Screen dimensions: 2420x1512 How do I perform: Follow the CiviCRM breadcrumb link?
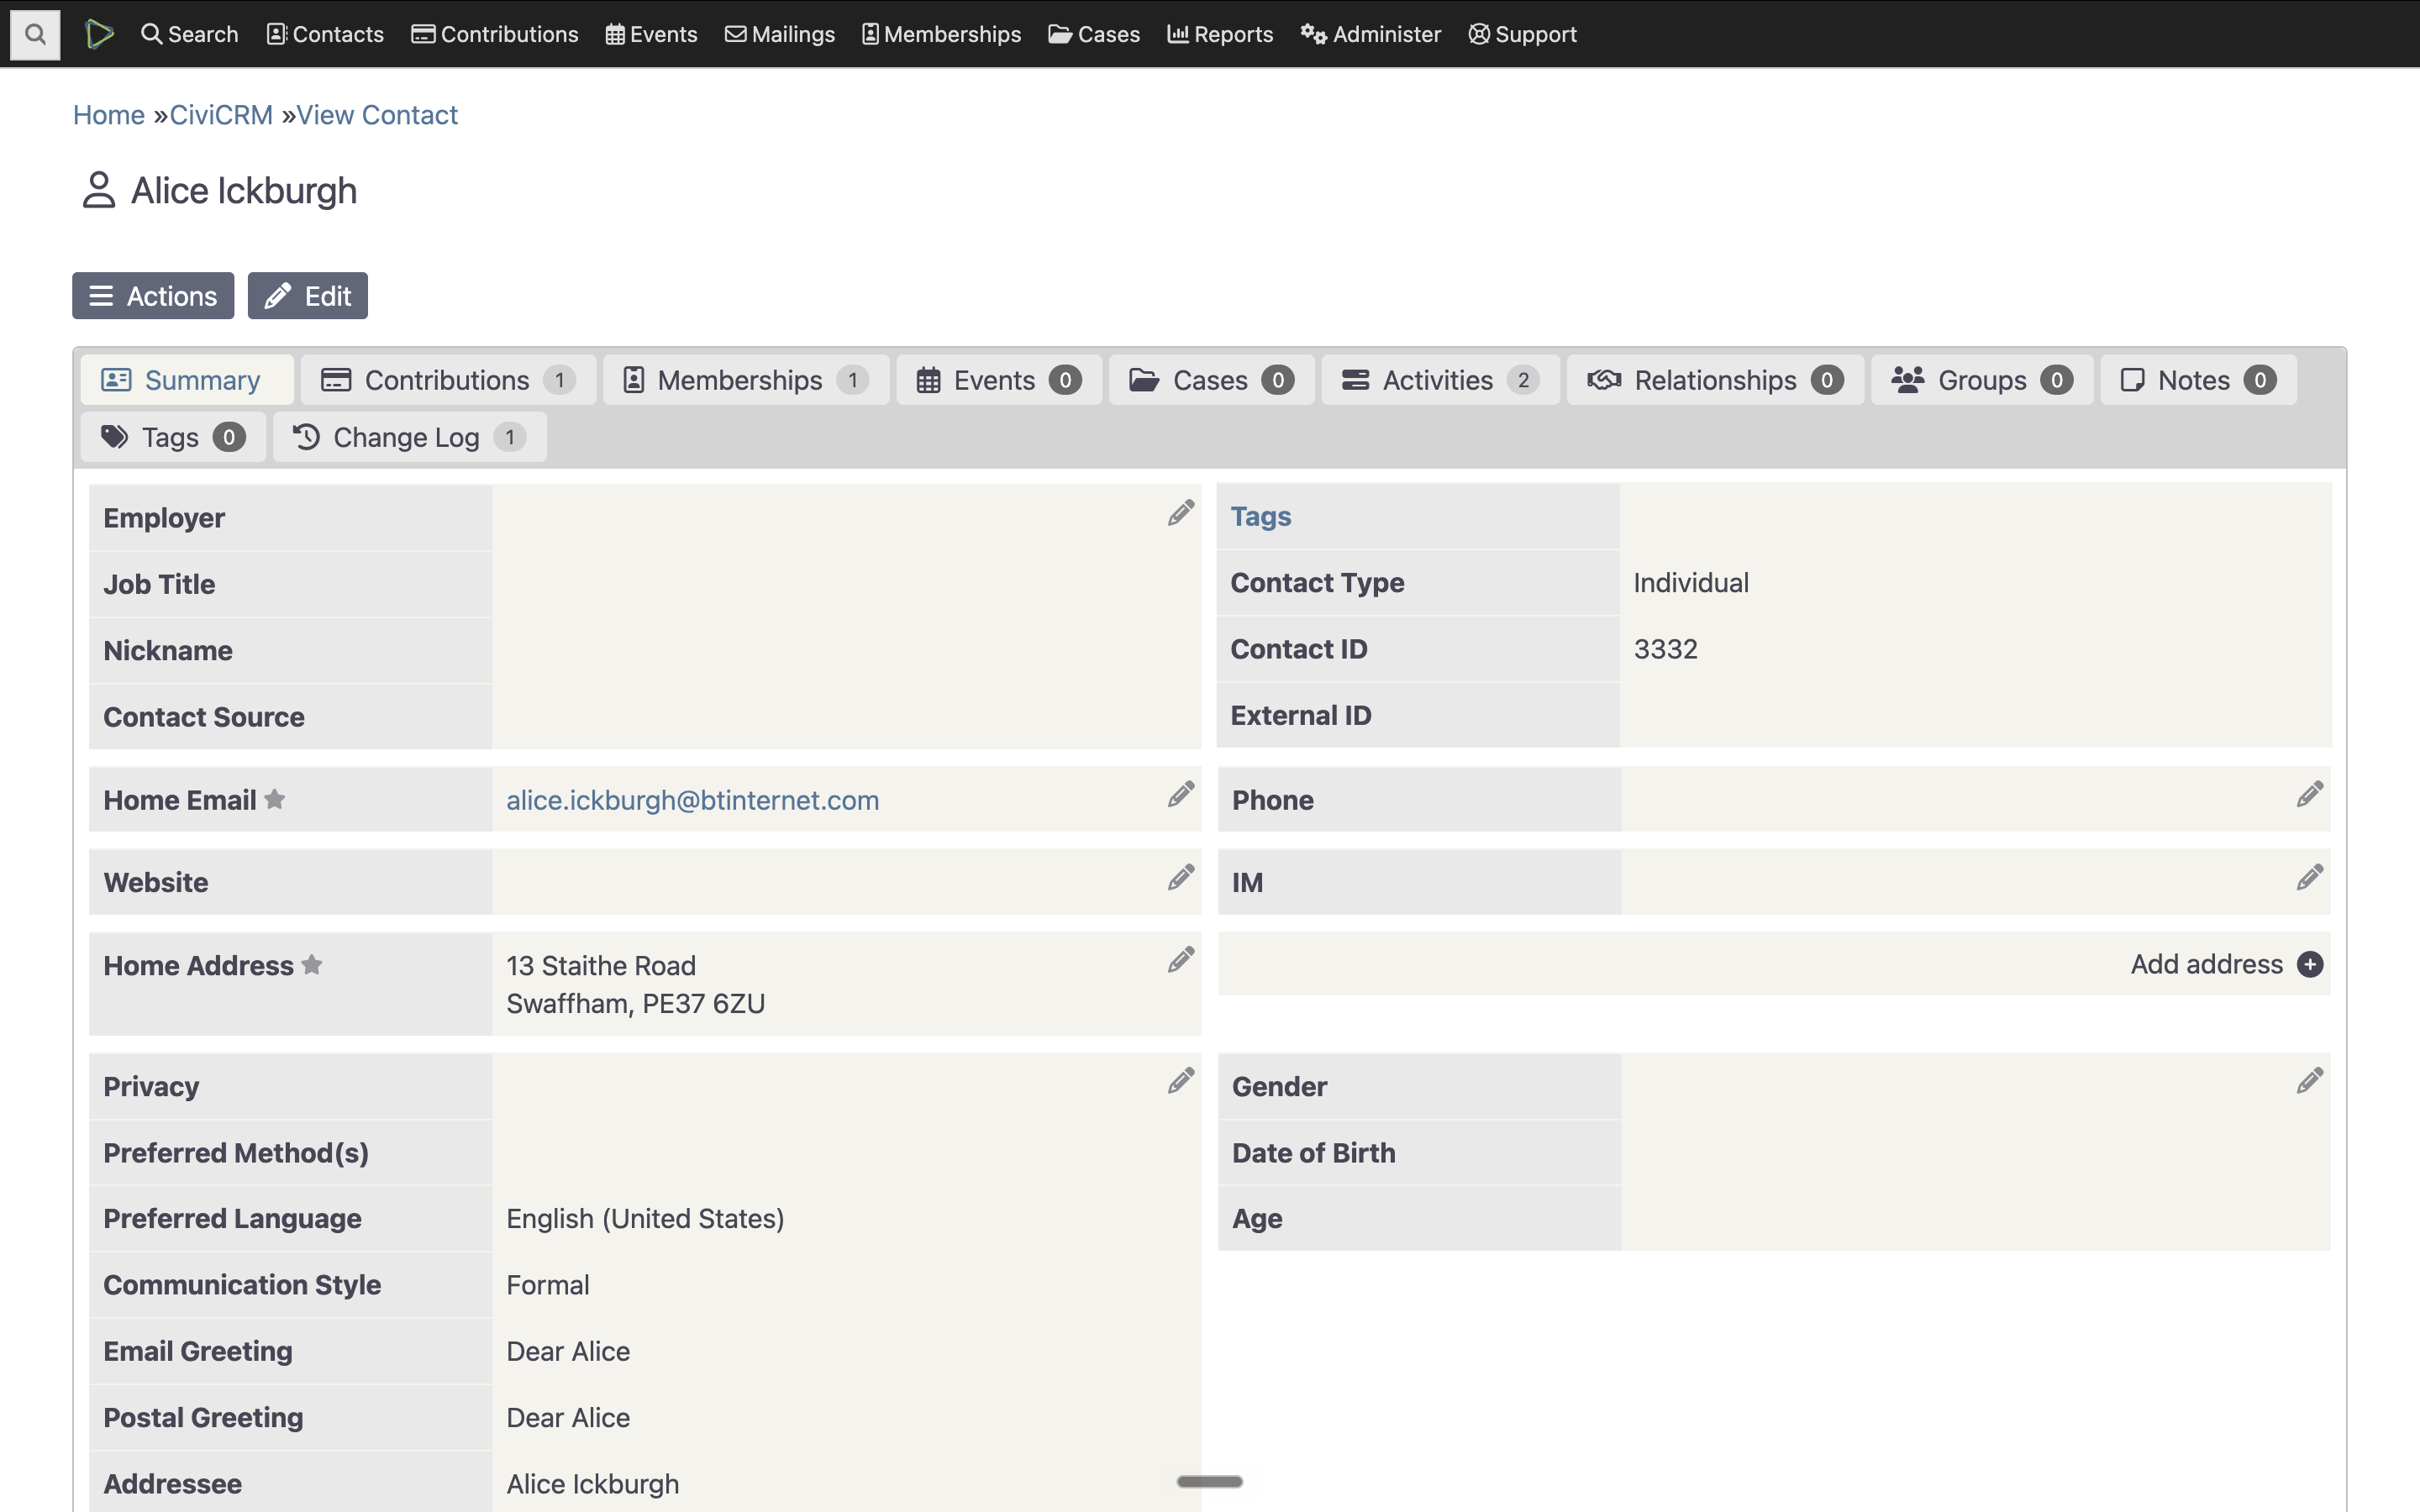click(221, 115)
